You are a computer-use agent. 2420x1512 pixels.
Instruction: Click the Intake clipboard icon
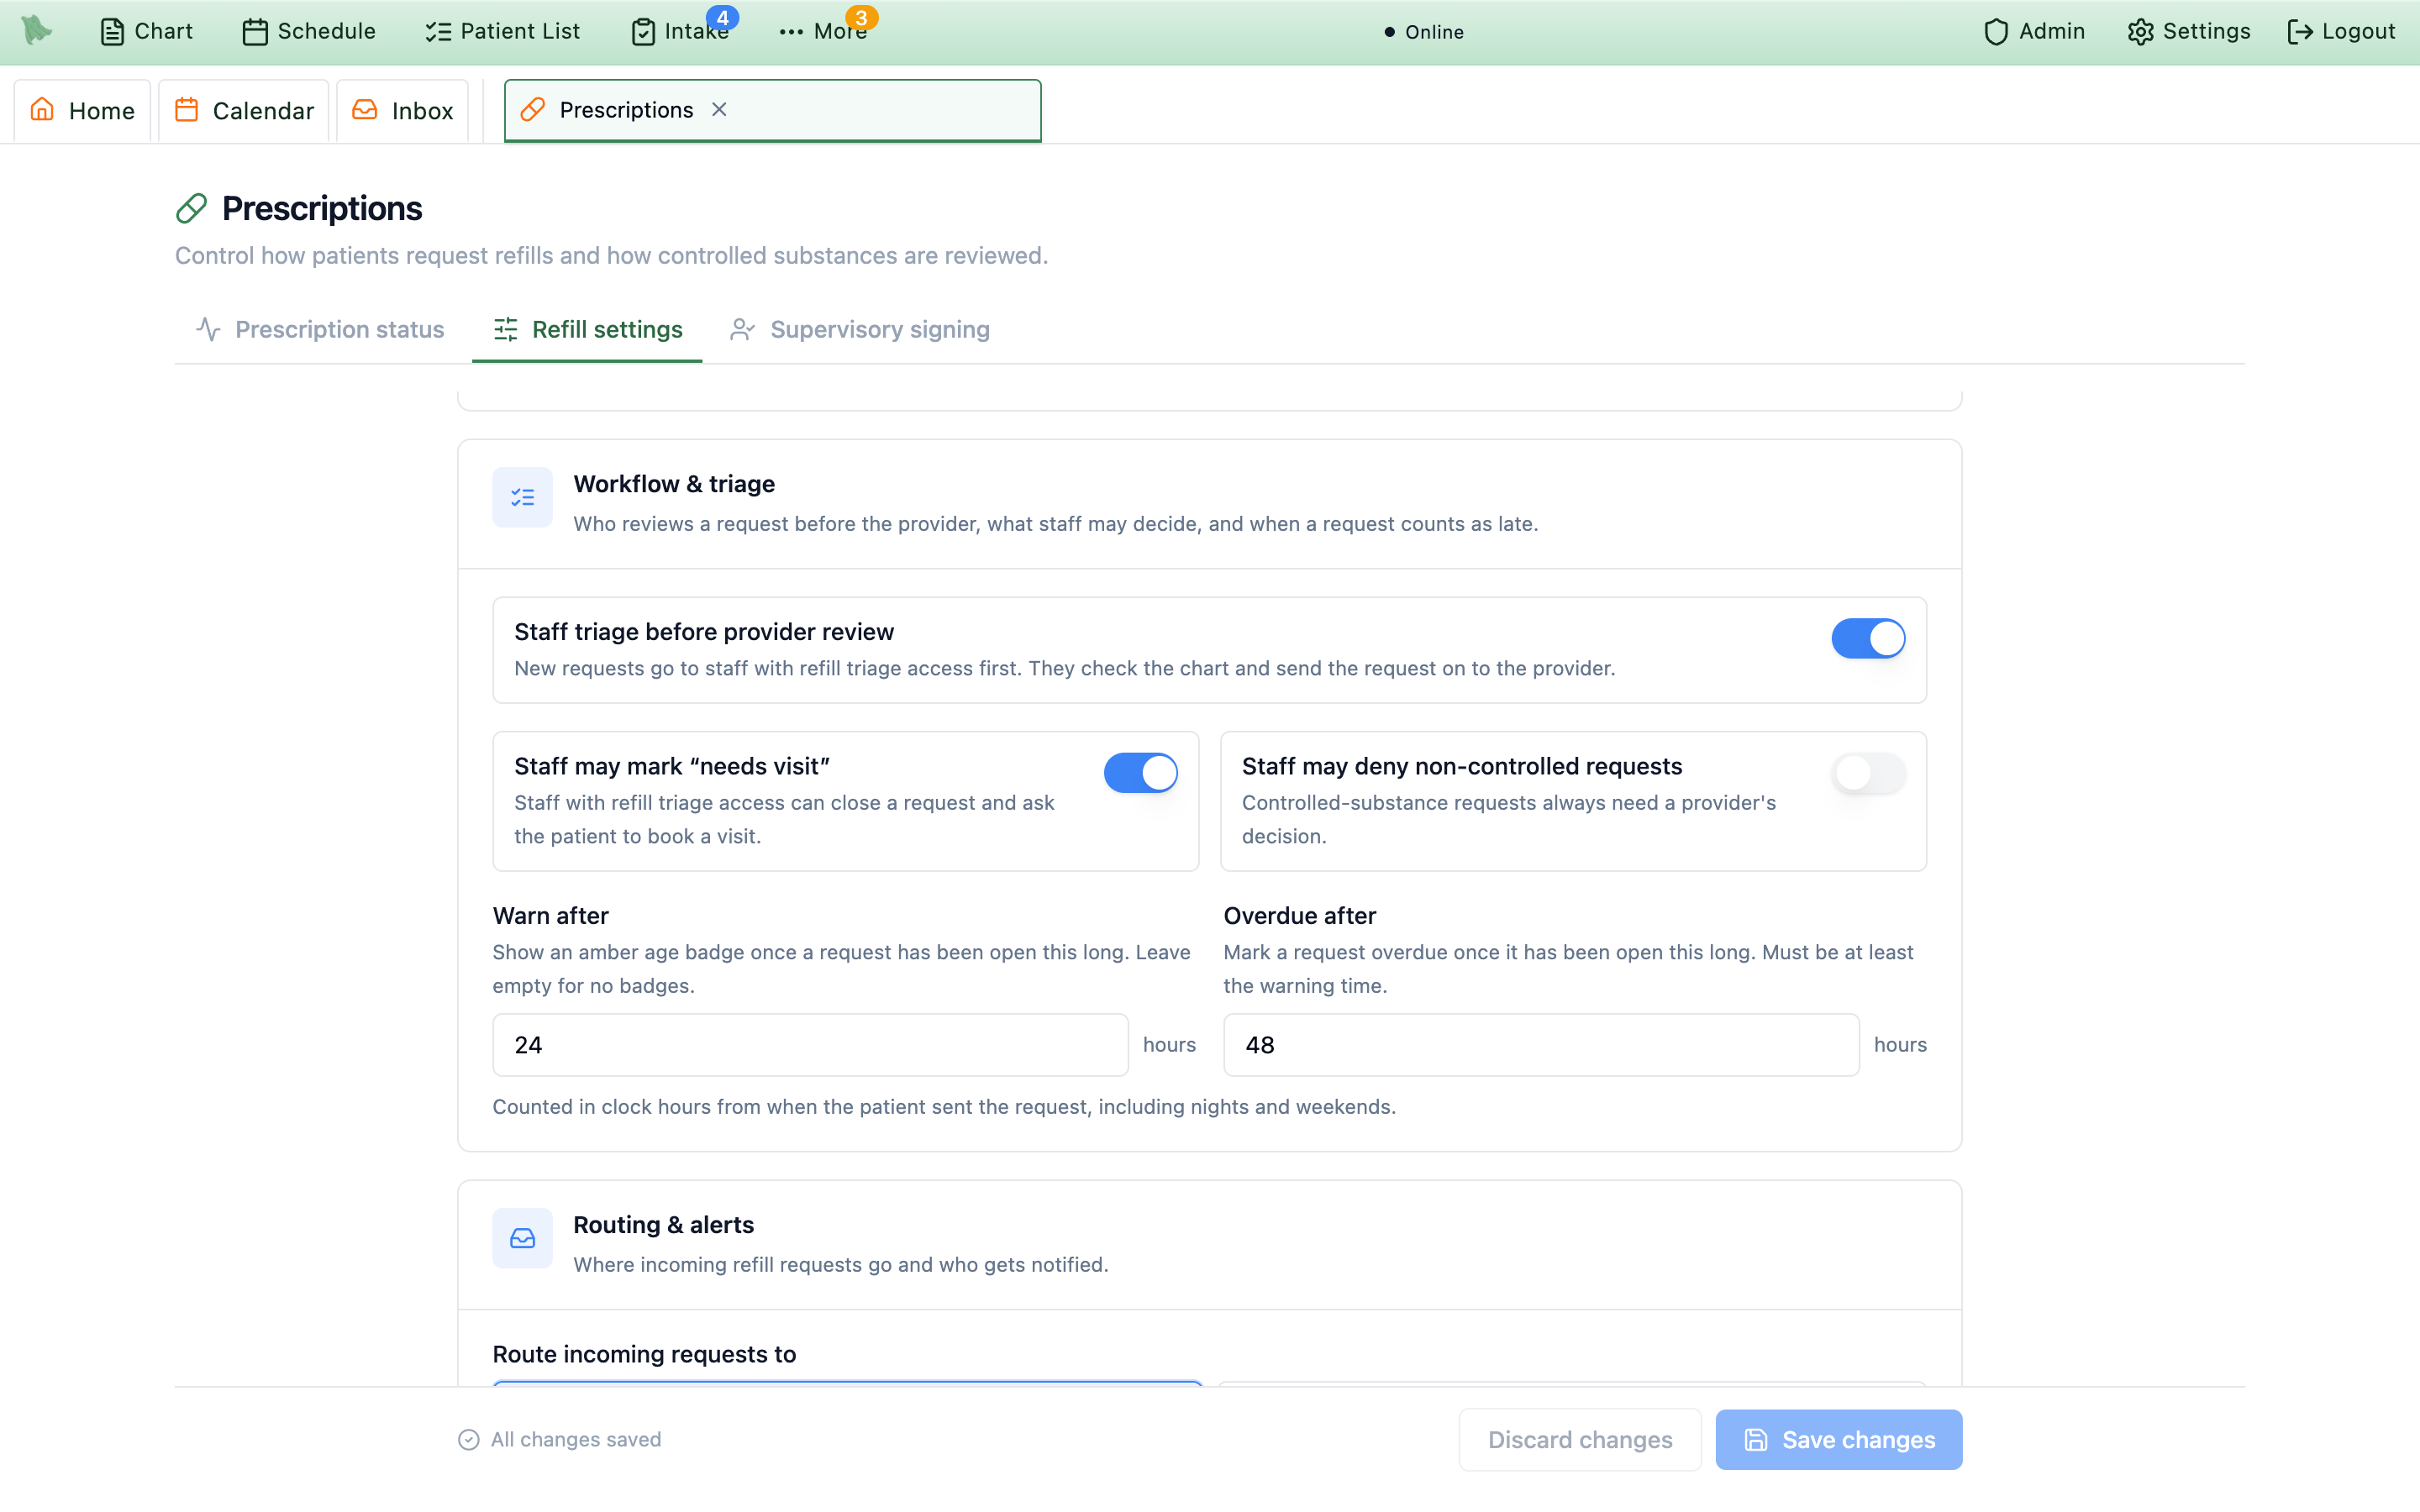pyautogui.click(x=643, y=32)
